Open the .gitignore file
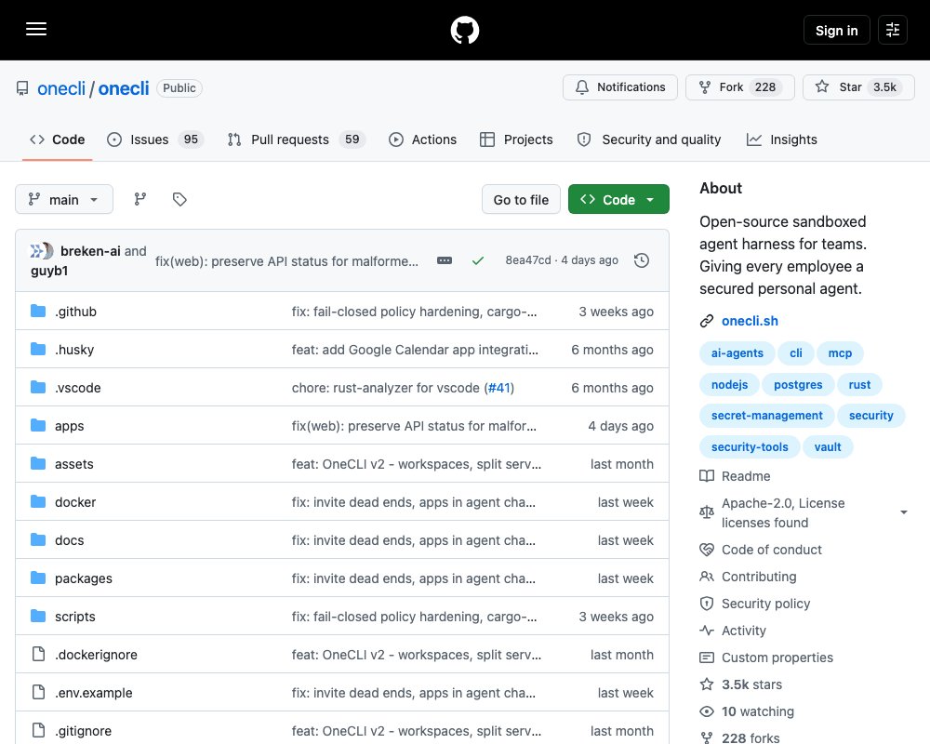 (83, 731)
